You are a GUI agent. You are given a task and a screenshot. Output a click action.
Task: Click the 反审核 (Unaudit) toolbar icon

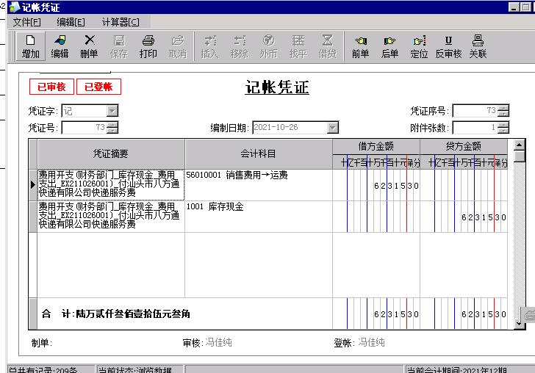pos(448,46)
